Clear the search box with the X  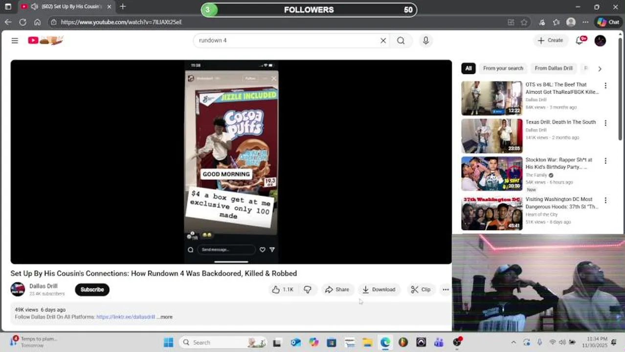383,41
